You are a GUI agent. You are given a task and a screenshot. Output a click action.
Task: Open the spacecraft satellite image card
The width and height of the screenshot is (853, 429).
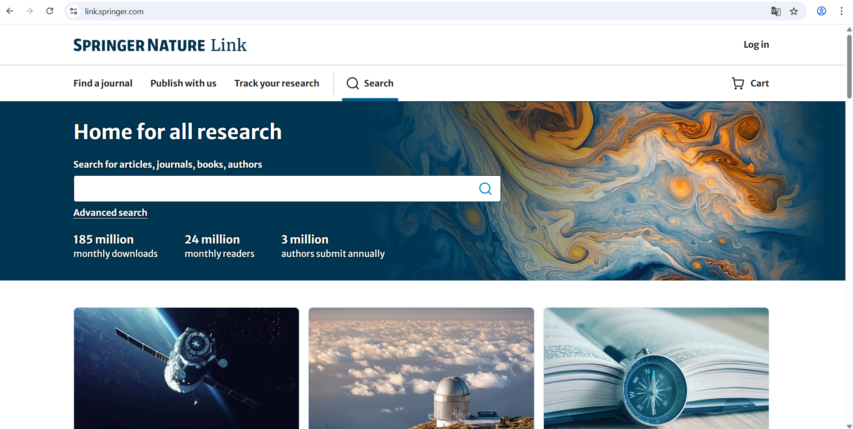click(186, 368)
